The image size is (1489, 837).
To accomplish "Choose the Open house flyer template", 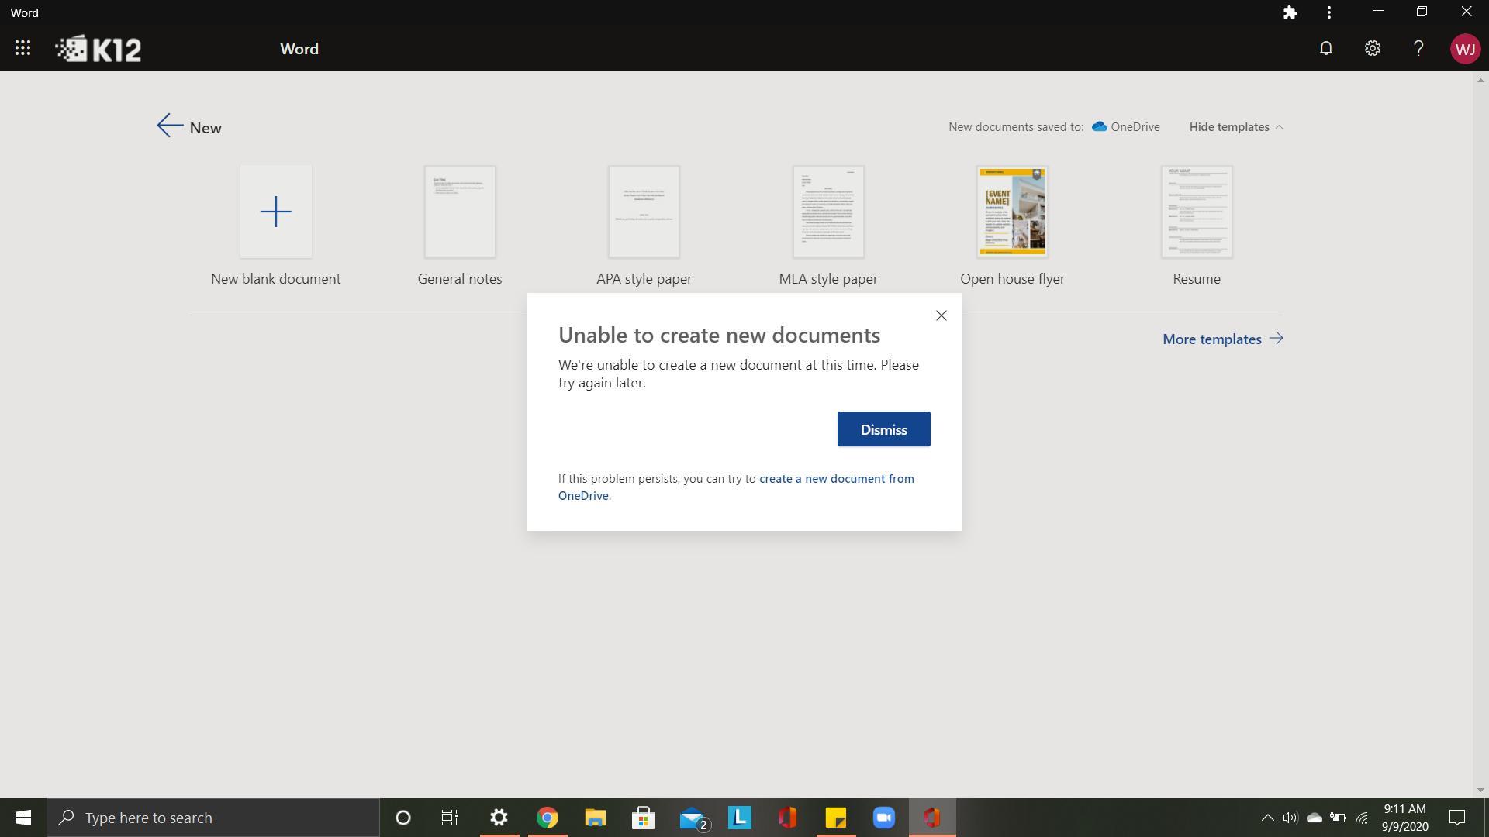I will click(x=1012, y=212).
